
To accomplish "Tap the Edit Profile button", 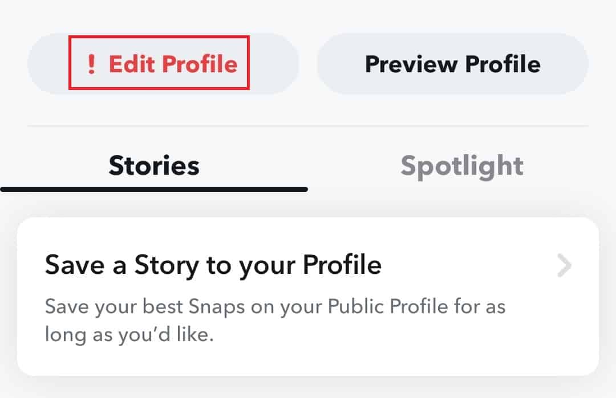I will point(163,64).
